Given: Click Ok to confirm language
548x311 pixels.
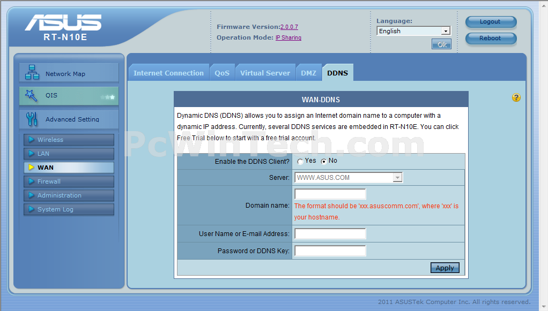Looking at the screenshot, I should 441,44.
